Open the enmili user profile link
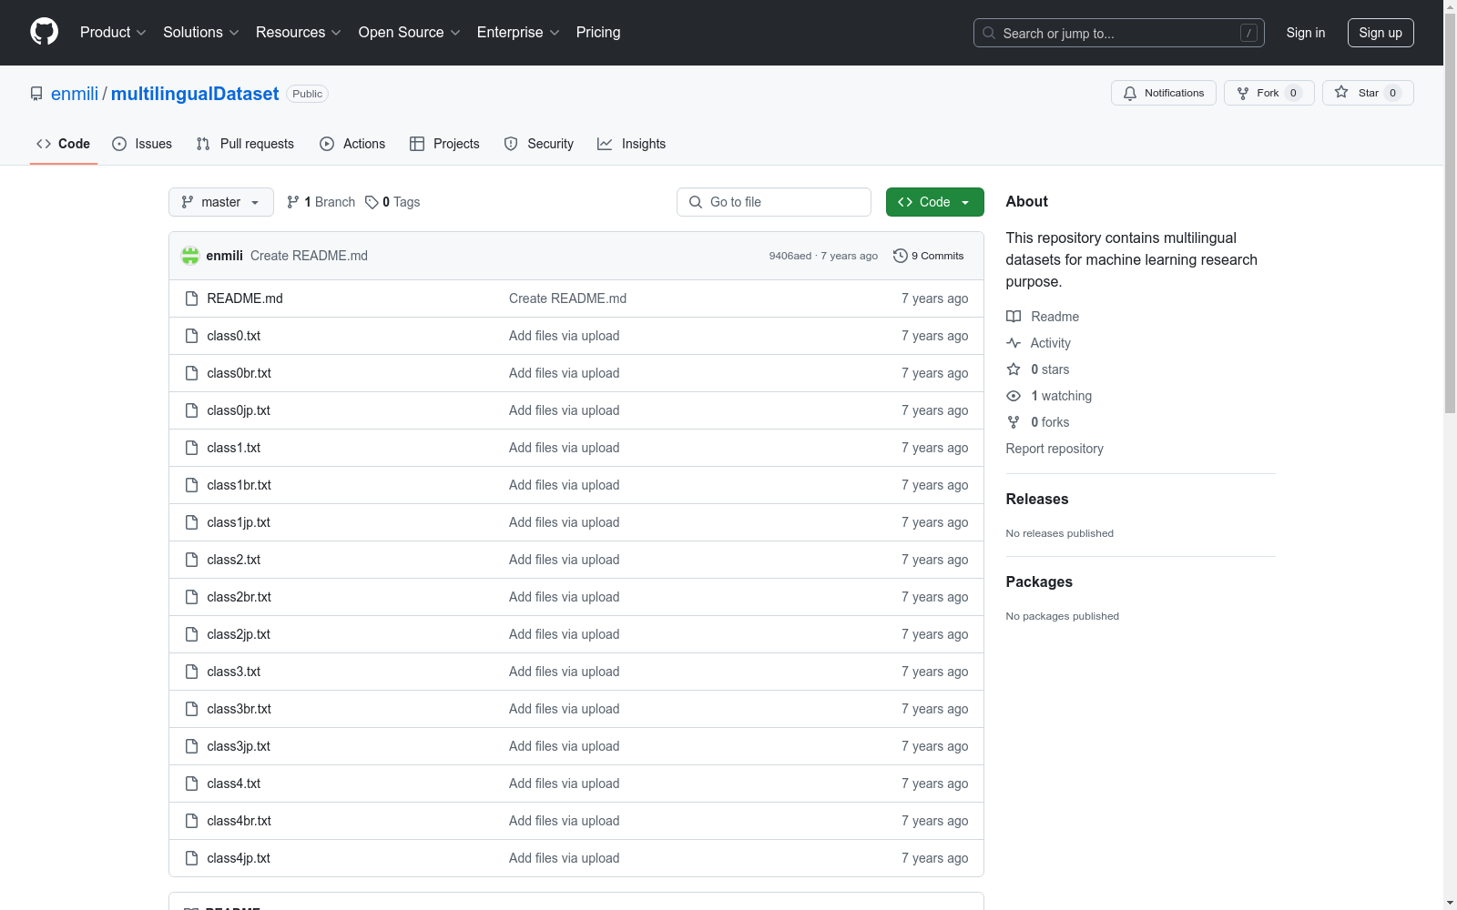 click(75, 94)
